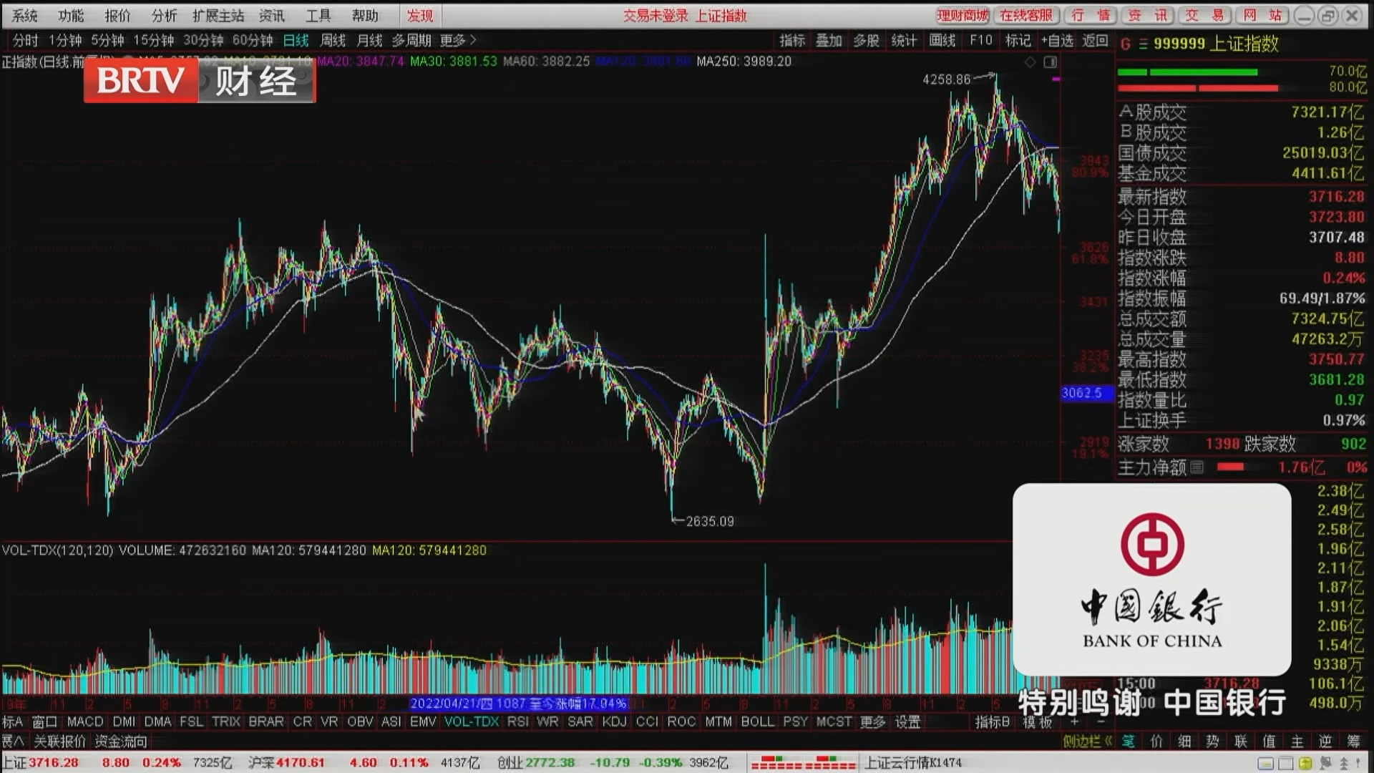Click the +自选 add-to-watchlist button
1374x773 pixels.
coord(1057,41)
